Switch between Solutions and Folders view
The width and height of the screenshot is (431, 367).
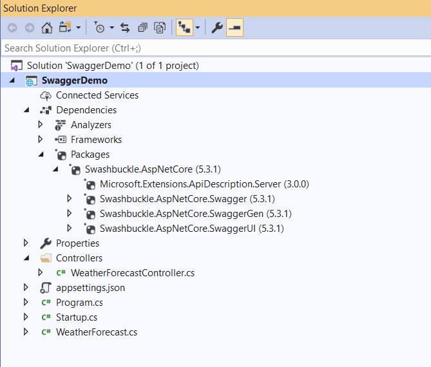point(65,28)
